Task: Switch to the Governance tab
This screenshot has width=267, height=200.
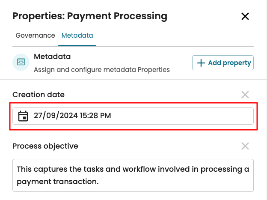Action: coord(35,36)
